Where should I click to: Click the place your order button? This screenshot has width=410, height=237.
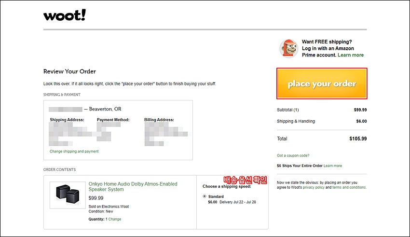322,84
